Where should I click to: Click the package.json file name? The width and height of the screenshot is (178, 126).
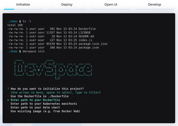89,48
